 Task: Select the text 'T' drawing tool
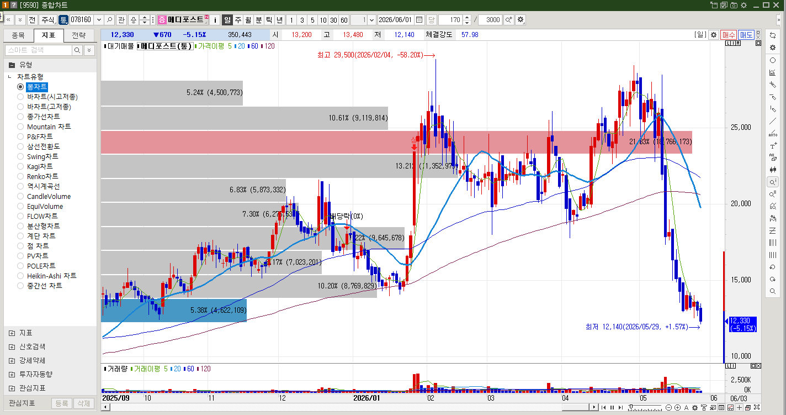tap(773, 146)
